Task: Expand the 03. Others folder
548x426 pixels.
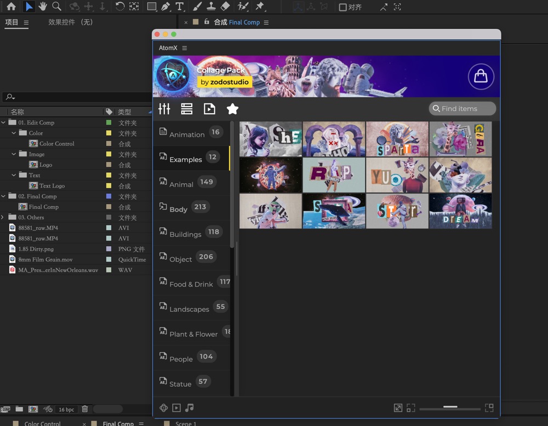Action: pos(3,217)
